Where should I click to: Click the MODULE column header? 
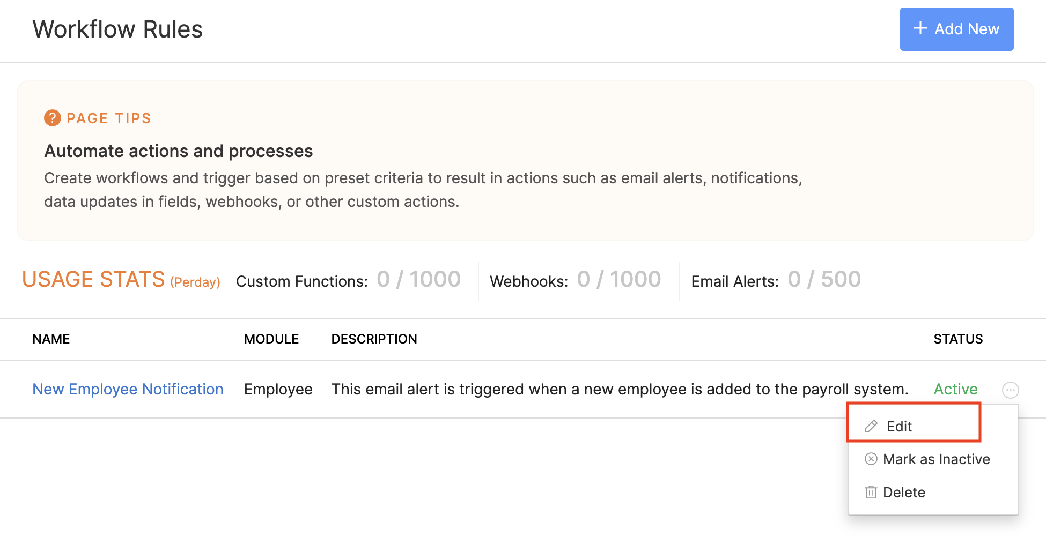click(271, 339)
